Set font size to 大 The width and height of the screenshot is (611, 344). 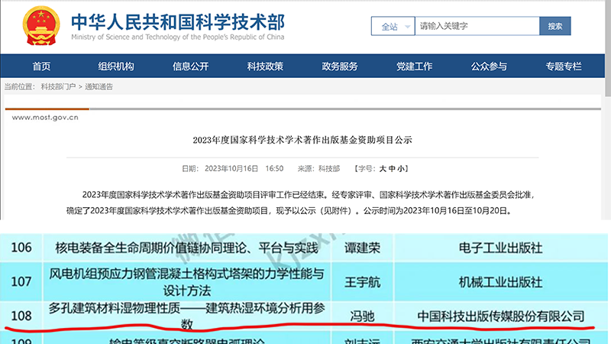[383, 168]
